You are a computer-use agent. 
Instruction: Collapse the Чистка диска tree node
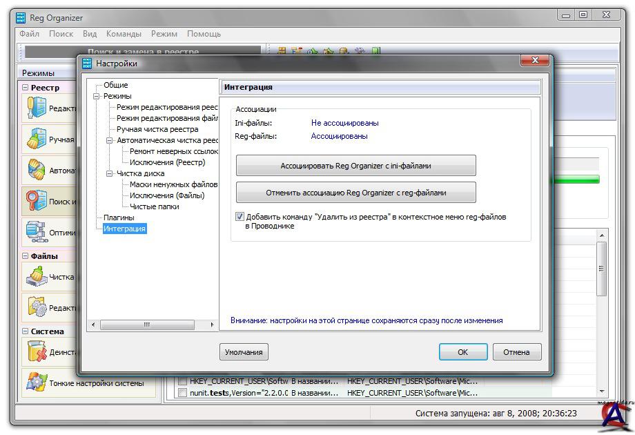tap(110, 174)
